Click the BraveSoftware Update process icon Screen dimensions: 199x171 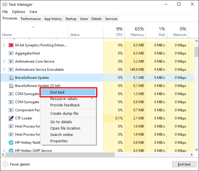pos(11,78)
